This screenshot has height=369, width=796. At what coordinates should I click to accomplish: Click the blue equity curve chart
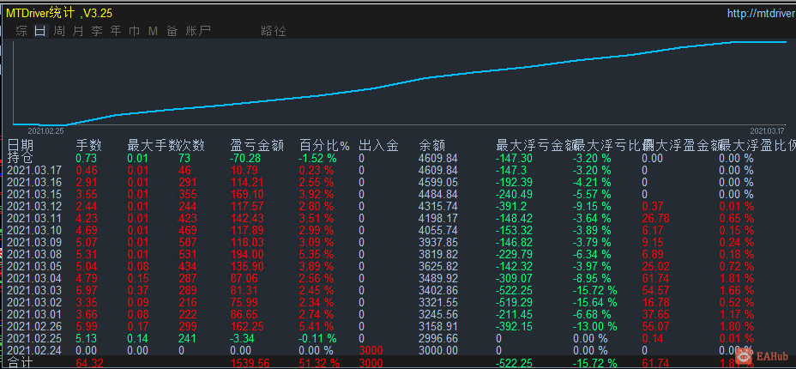coord(400,83)
